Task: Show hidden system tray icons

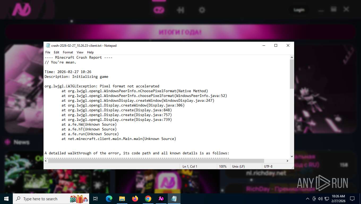Action: click(308, 199)
